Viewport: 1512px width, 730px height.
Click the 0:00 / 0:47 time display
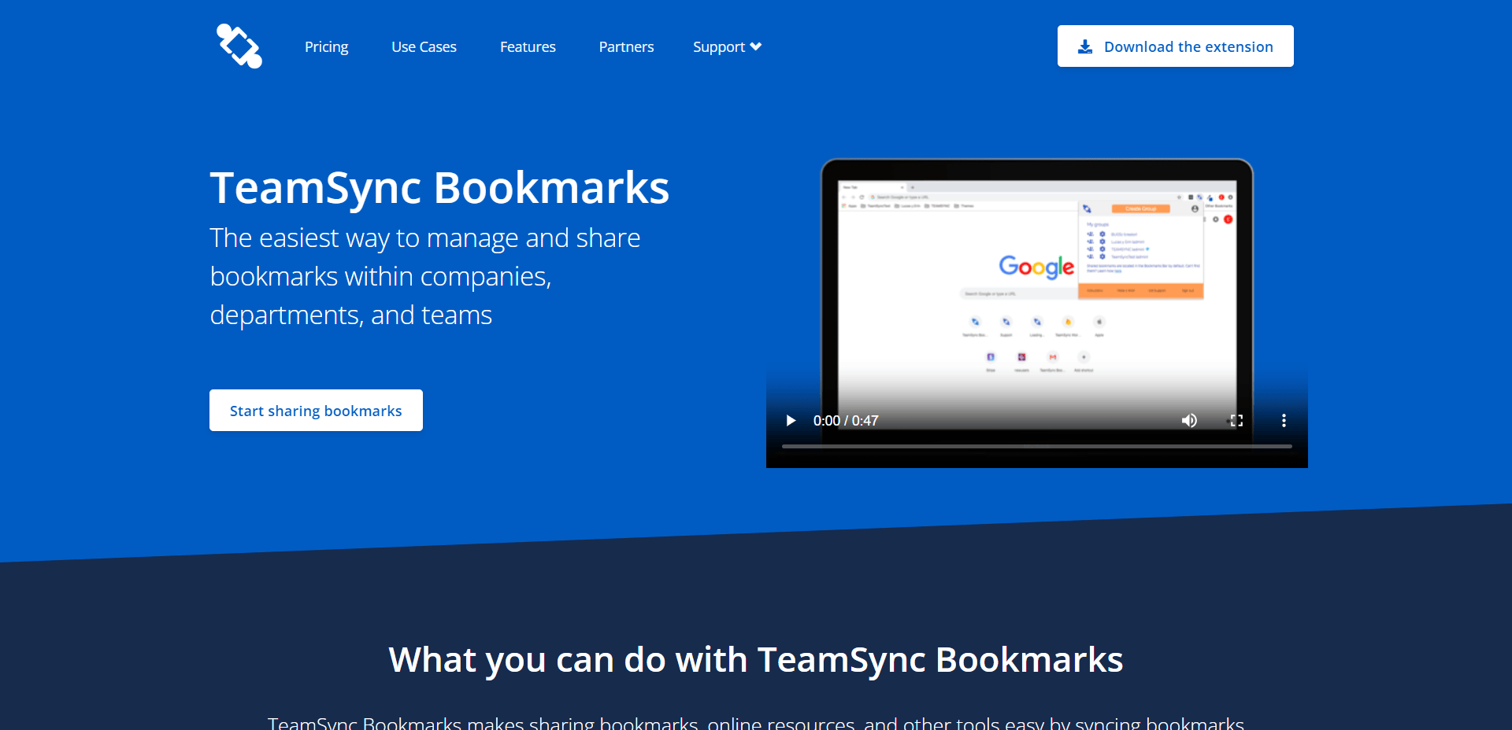tap(846, 421)
